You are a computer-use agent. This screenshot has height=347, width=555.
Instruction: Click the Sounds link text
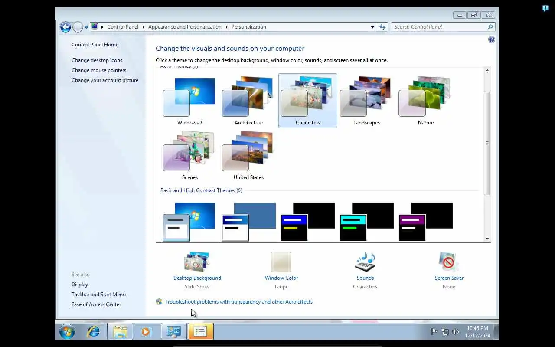pos(365,278)
